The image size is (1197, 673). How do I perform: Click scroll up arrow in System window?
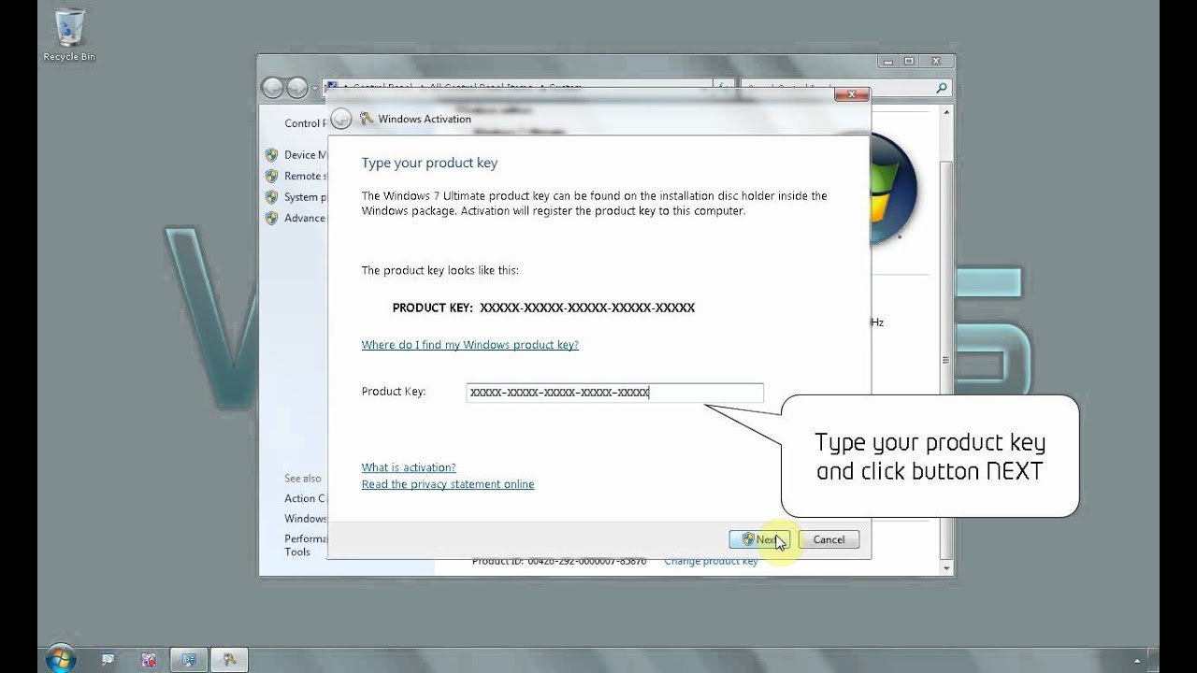click(946, 110)
